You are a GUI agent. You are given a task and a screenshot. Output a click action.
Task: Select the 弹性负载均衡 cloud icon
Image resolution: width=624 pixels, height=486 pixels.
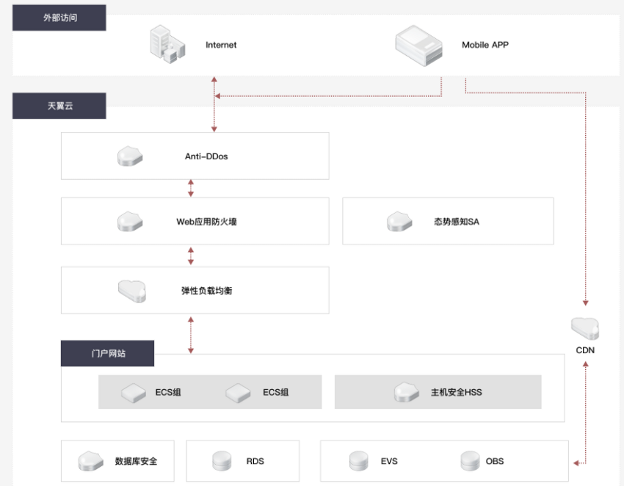(x=132, y=291)
